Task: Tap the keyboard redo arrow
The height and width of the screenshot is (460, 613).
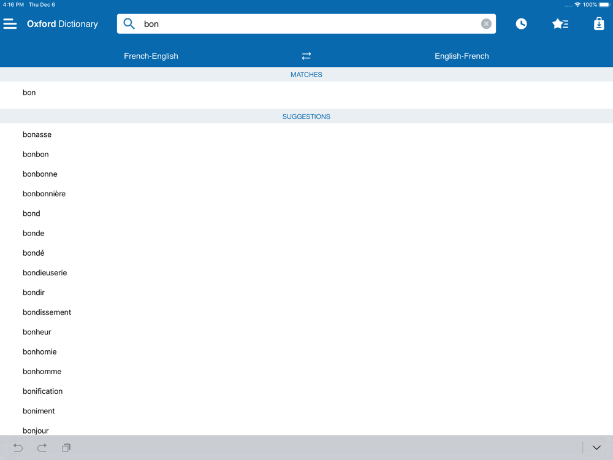Action: pyautogui.click(x=42, y=448)
